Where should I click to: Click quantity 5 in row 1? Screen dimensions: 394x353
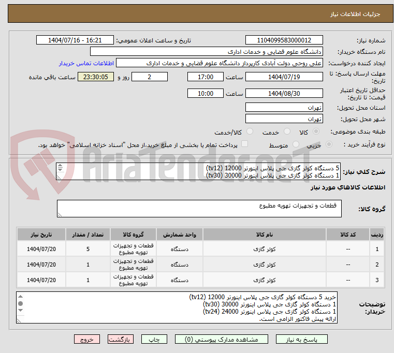click(x=88, y=249)
